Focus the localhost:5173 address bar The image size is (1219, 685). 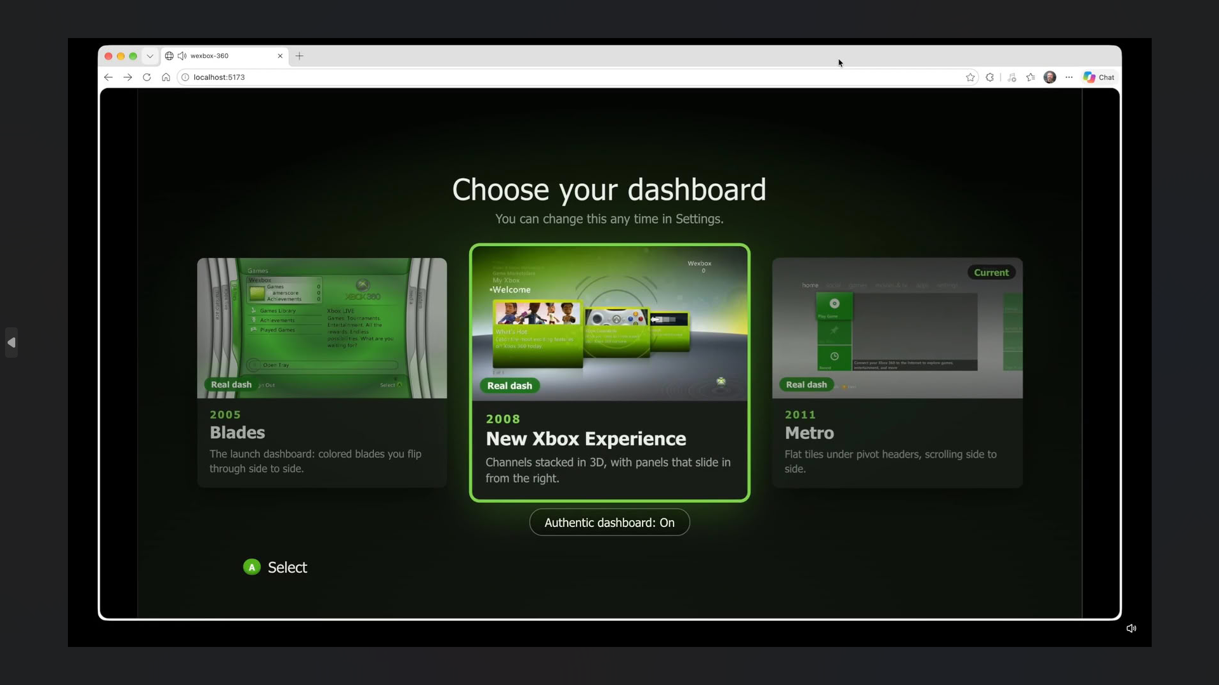(576, 77)
